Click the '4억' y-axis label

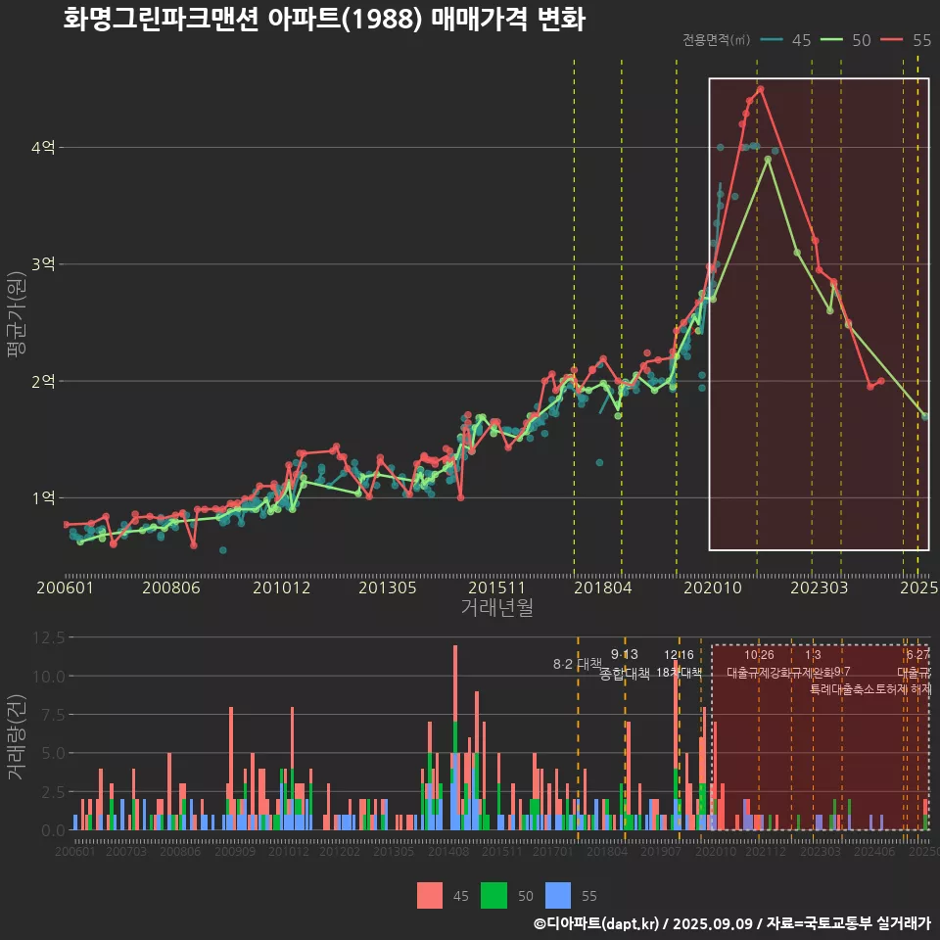coord(43,148)
